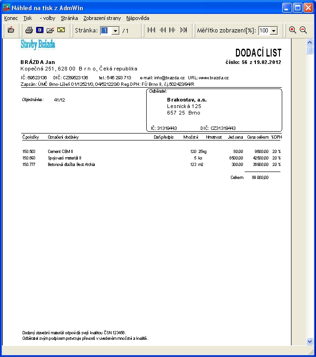Click the scrollbar down arrow
This screenshot has height=357, width=316.
point(310,341)
